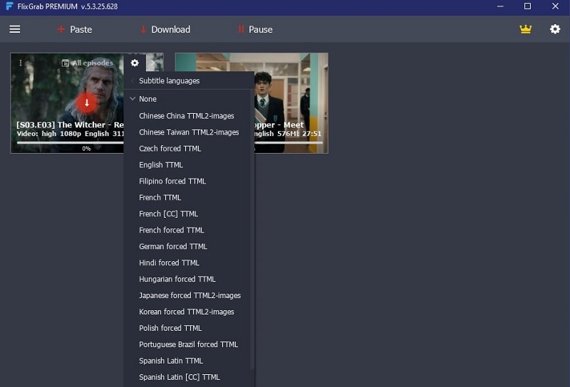Click the subtitle list scrollbar
This screenshot has width=570, height=387.
coord(252,230)
